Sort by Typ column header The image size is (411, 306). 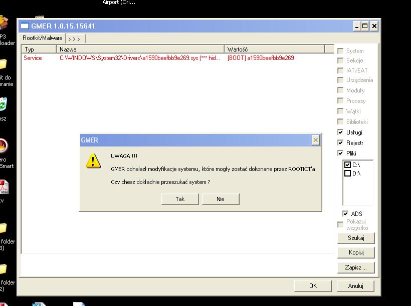click(x=39, y=49)
